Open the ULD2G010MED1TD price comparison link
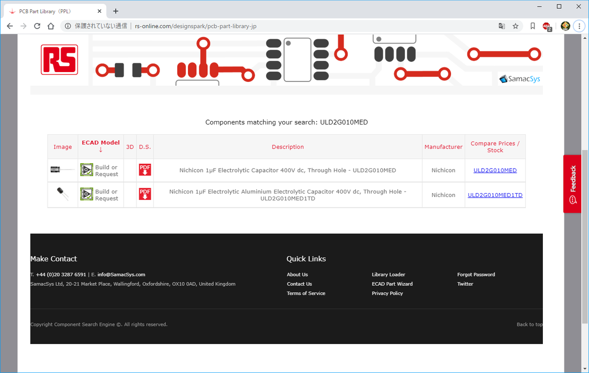589x373 pixels. (x=495, y=195)
